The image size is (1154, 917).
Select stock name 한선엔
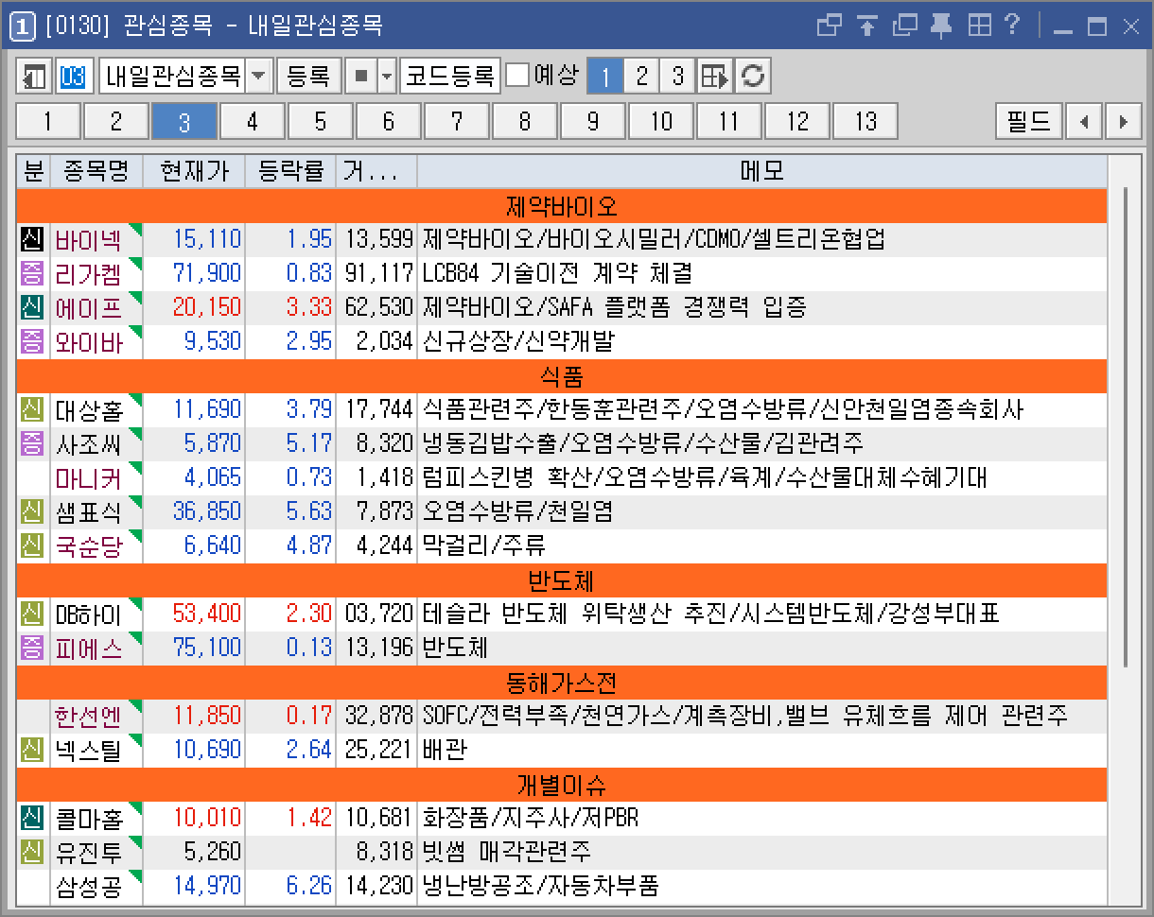[88, 717]
